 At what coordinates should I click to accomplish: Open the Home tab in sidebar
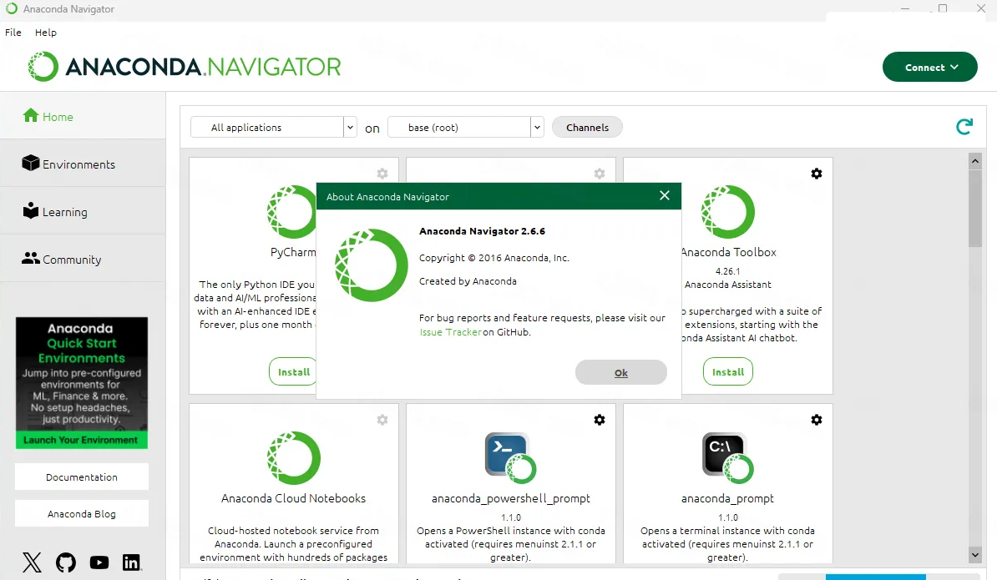pyautogui.click(x=83, y=116)
